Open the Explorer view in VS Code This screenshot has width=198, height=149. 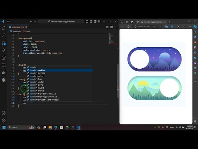pos(4,28)
